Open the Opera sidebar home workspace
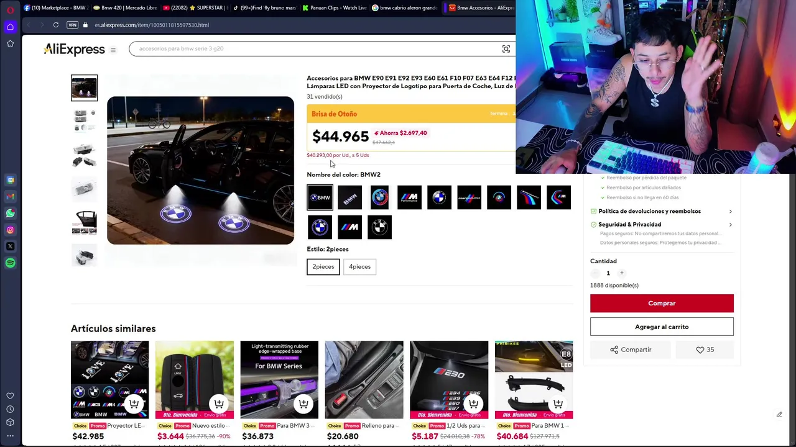Image resolution: width=796 pixels, height=447 pixels. tap(10, 27)
